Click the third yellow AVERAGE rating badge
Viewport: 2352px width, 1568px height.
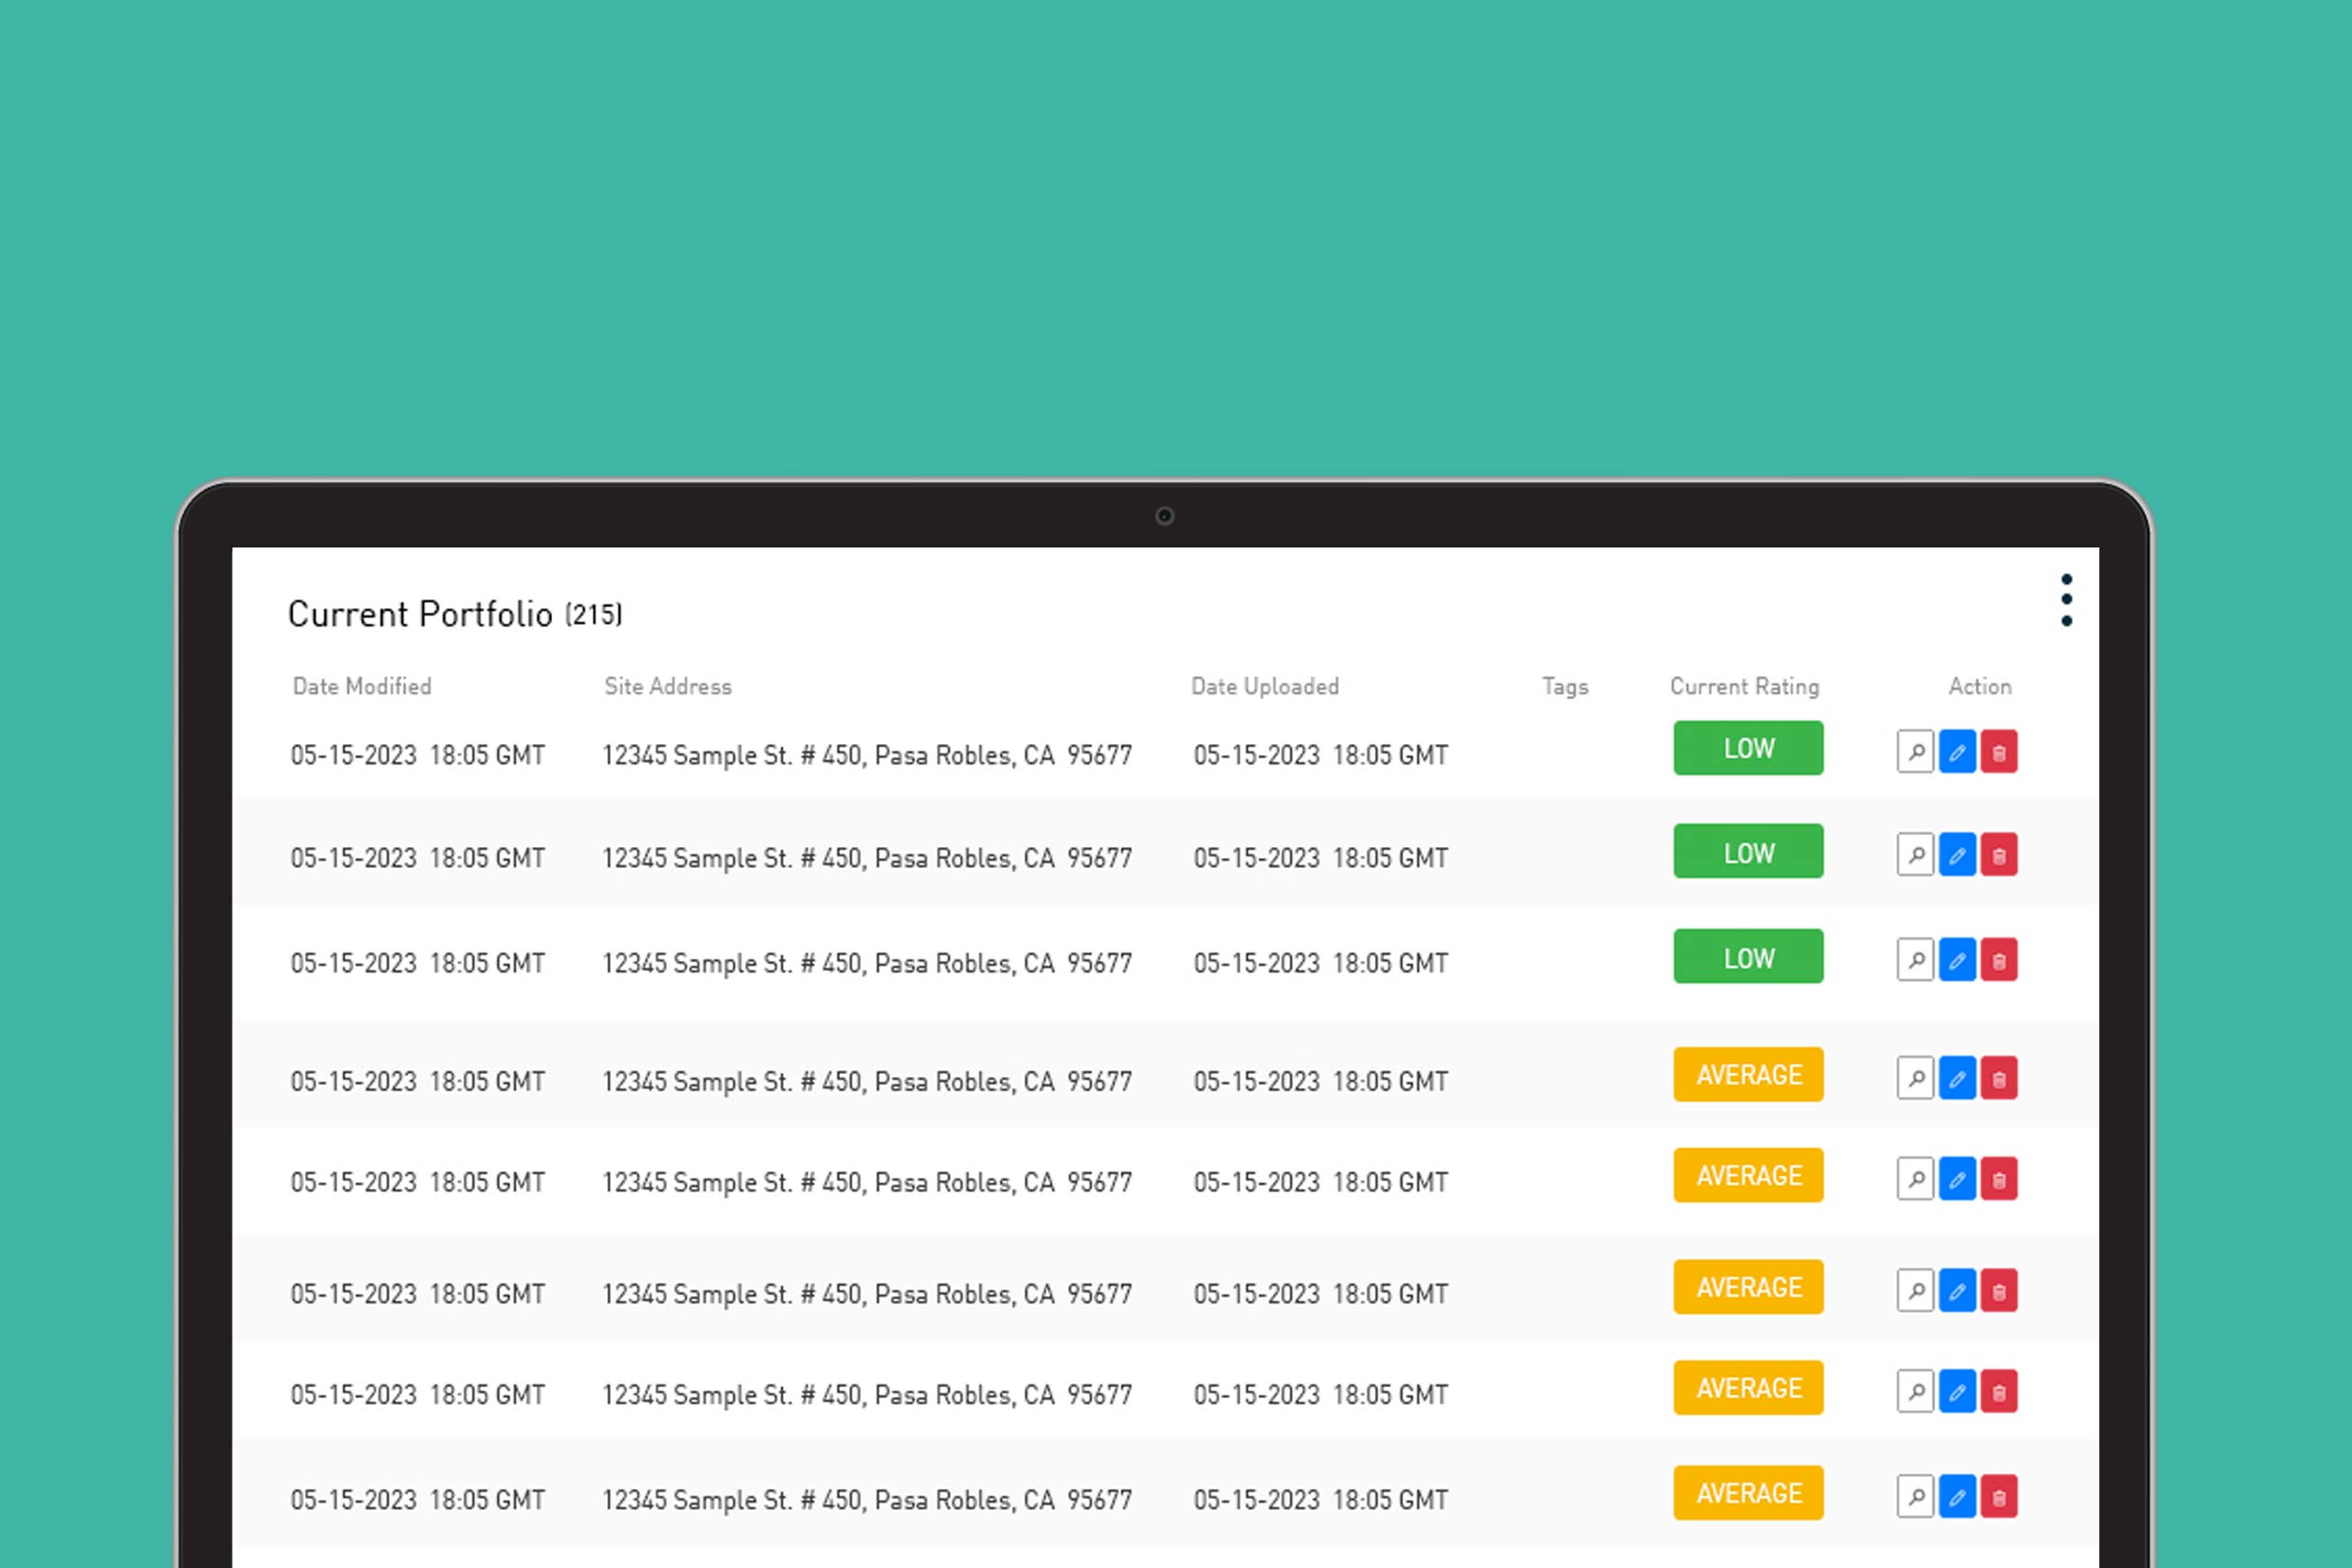[1748, 1287]
